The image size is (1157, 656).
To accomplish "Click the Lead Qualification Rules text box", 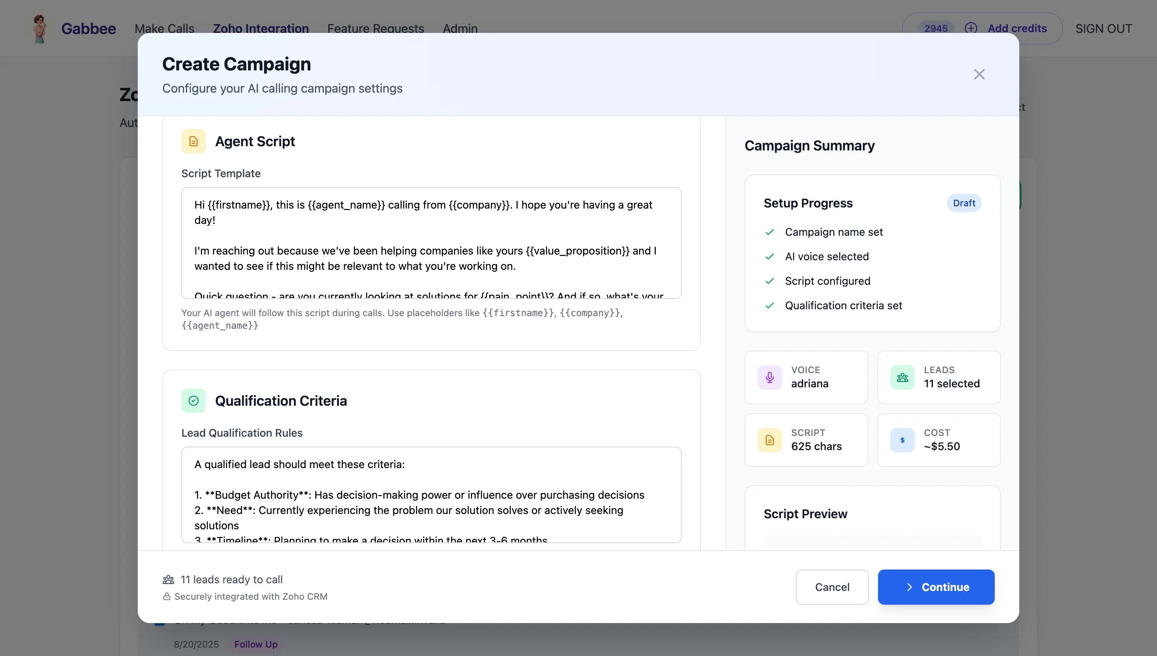I will click(x=431, y=494).
